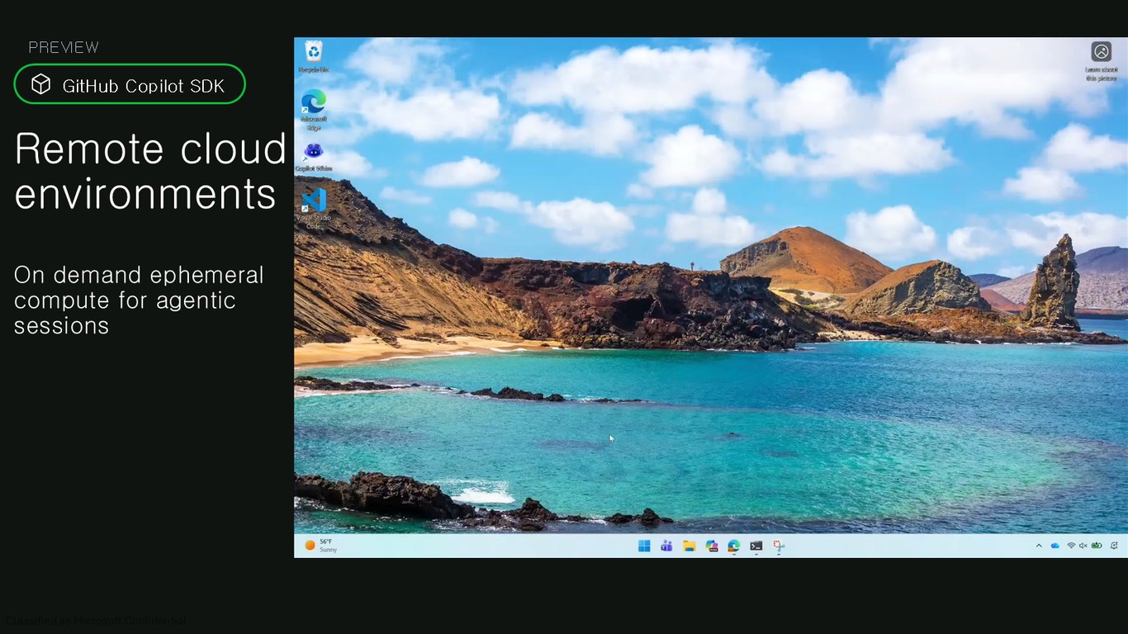Click the battery status tray icon
The height and width of the screenshot is (634, 1128).
click(1097, 546)
